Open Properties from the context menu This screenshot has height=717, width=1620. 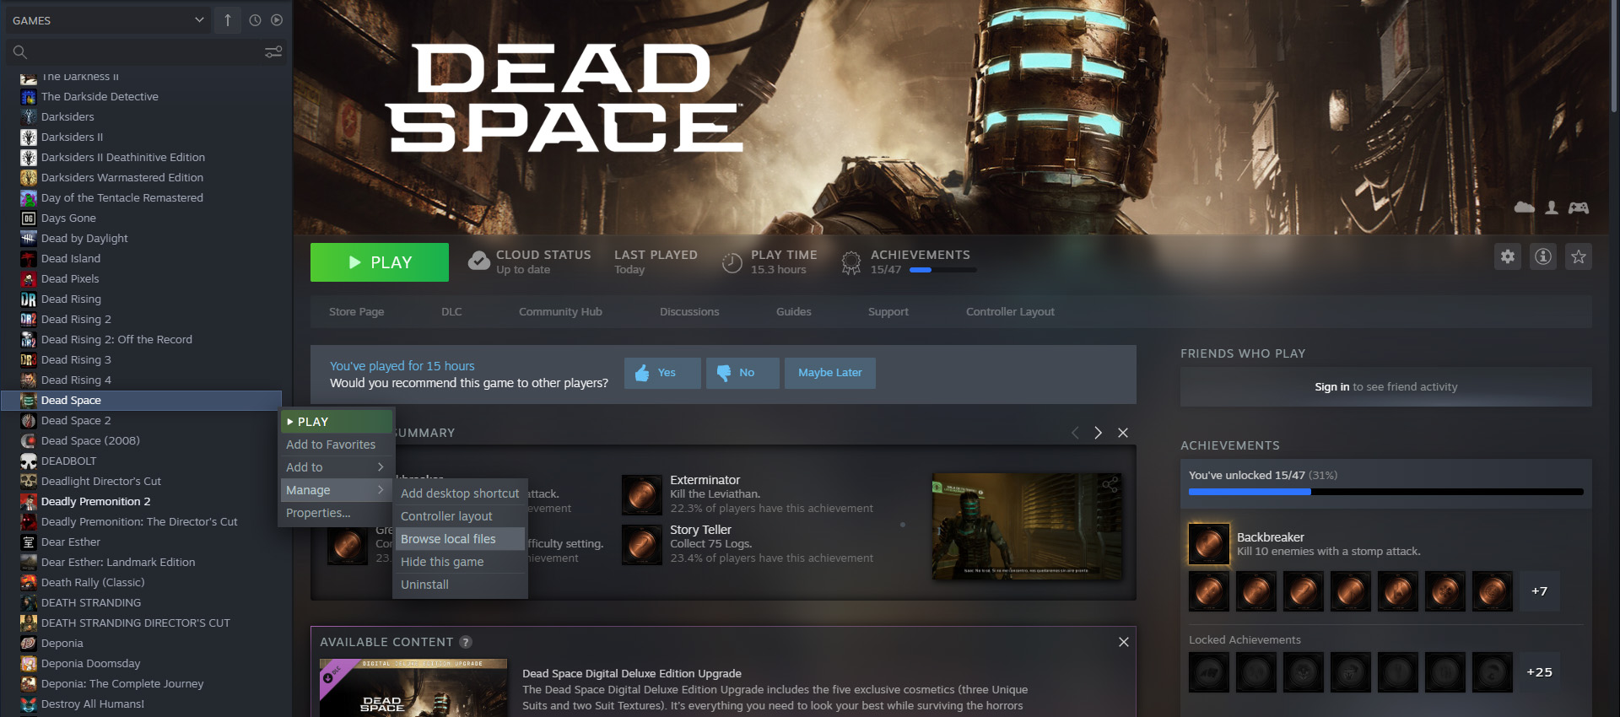coord(337,513)
